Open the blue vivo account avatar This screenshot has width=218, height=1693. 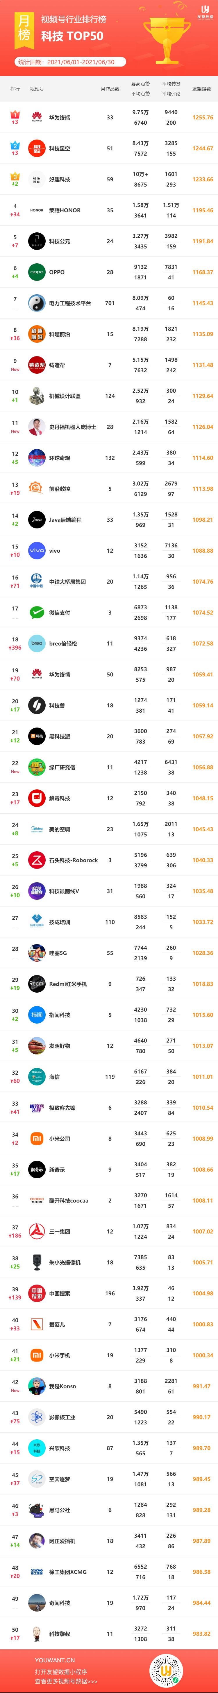point(37,551)
